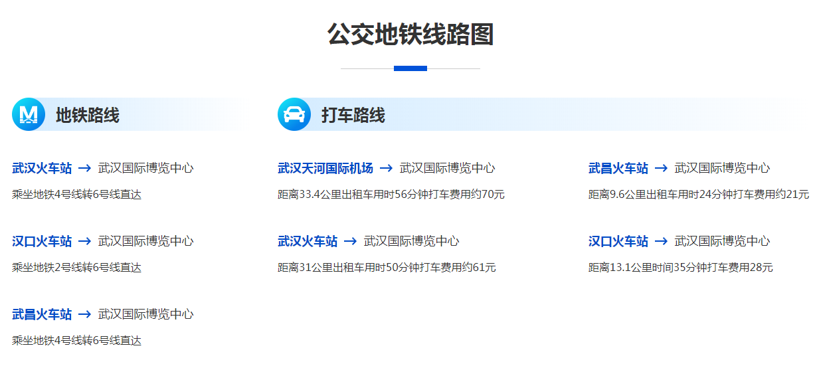The height and width of the screenshot is (368, 813).
Task: Open 汉口火车站 link under taxi routes
Action: (618, 241)
